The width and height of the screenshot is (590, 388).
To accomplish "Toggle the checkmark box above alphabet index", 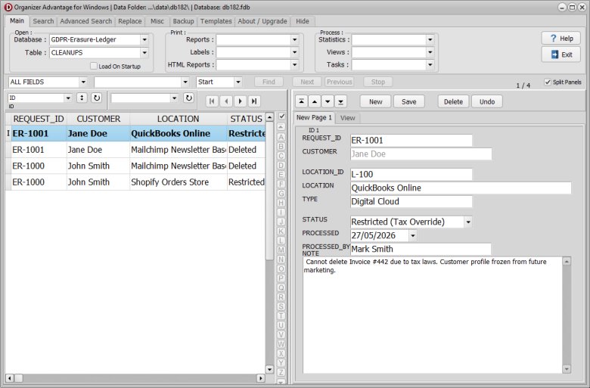I will coord(282,116).
